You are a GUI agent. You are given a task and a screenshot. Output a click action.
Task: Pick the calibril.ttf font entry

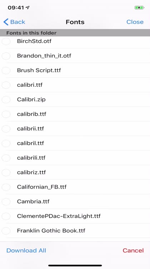(x=75, y=143)
